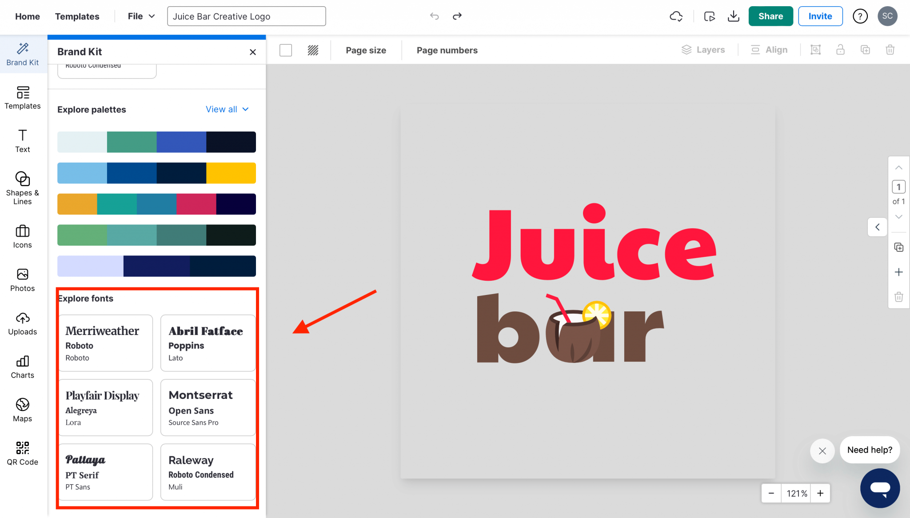Collapse the canvas side panel
The height and width of the screenshot is (518, 910).
(878, 227)
